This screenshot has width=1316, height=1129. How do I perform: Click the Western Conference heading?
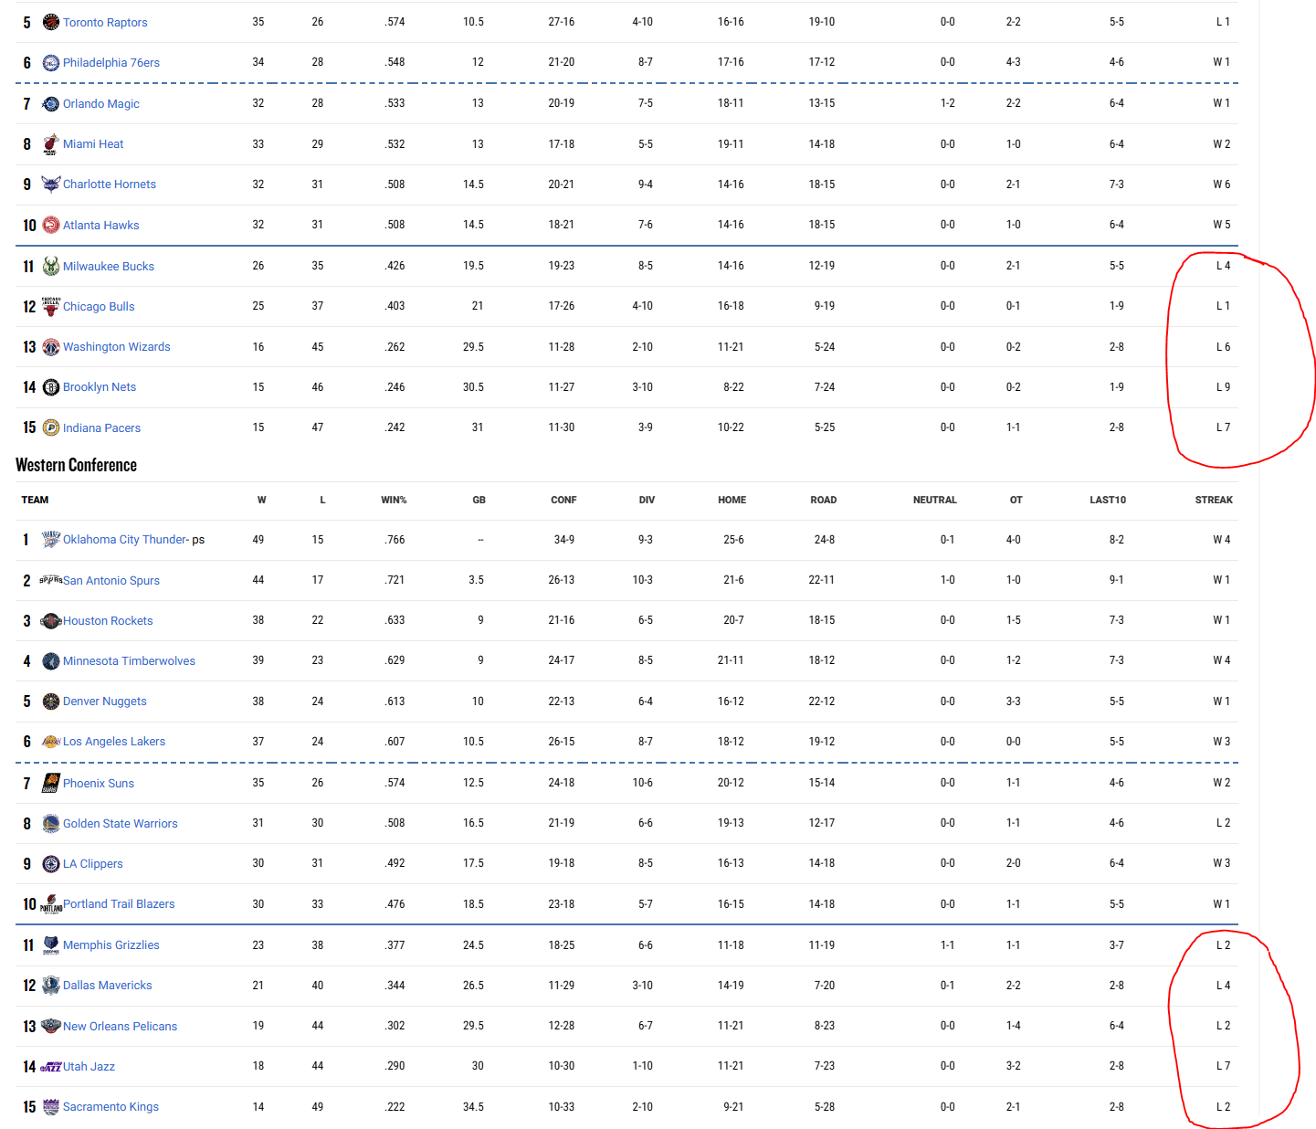click(77, 465)
